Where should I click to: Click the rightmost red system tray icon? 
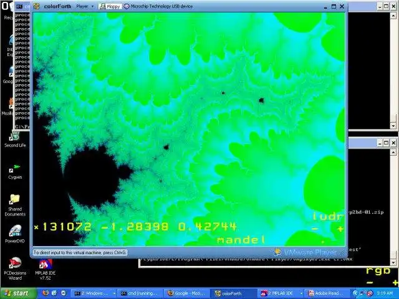(x=370, y=293)
